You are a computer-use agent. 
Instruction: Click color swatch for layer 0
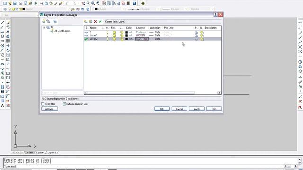tap(126, 33)
